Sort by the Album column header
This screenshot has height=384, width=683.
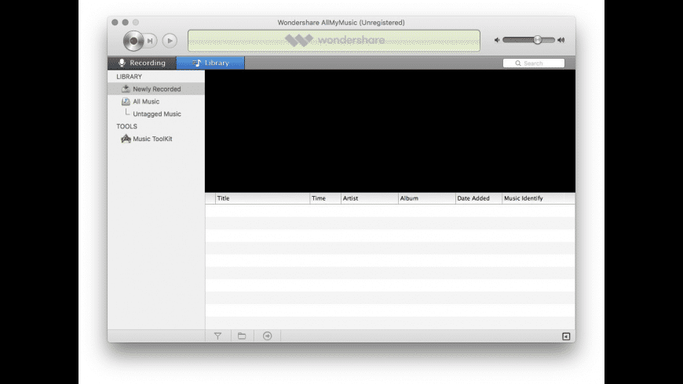[x=427, y=198]
